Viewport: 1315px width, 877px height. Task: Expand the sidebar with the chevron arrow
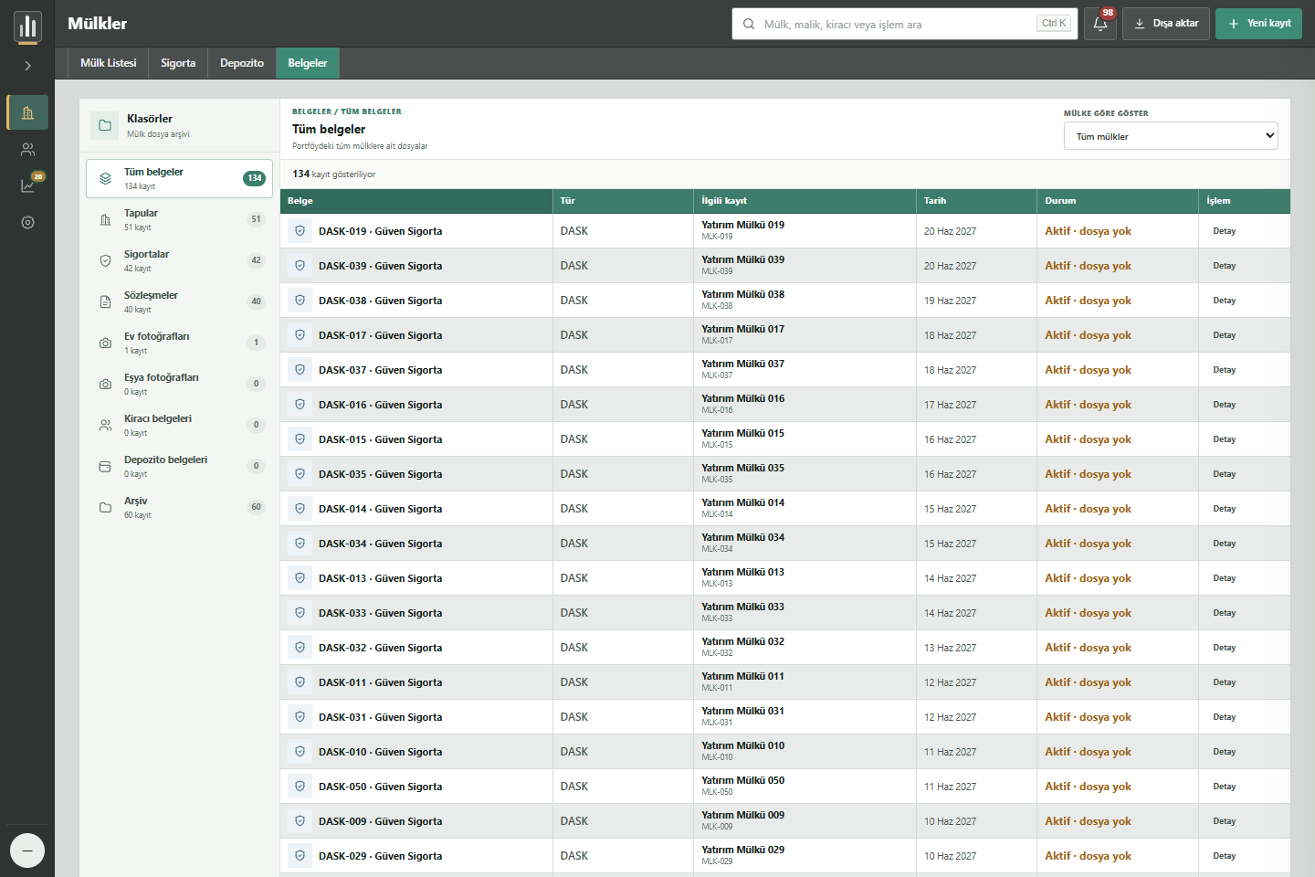27,66
